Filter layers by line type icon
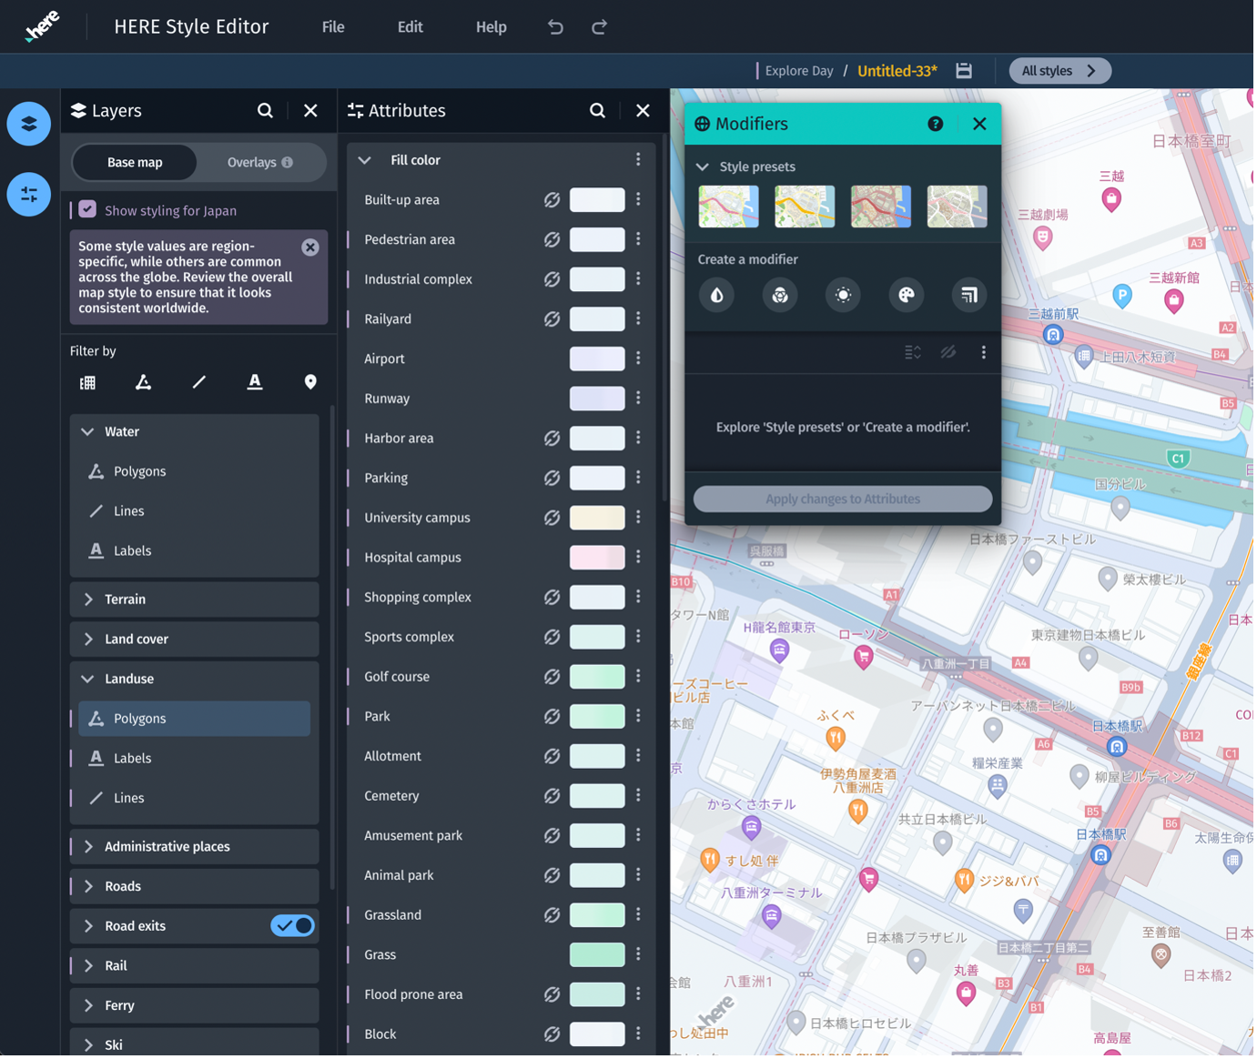Screen dimensions: 1257x1059 coord(198,382)
